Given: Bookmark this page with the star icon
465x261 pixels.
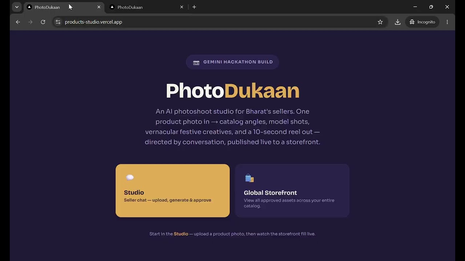Looking at the screenshot, I should (380, 22).
